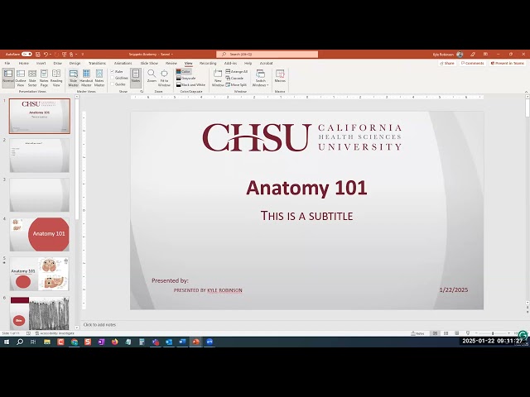Viewport: 530px width, 397px height.
Task: Open Notes Master view
Action: tap(99, 78)
